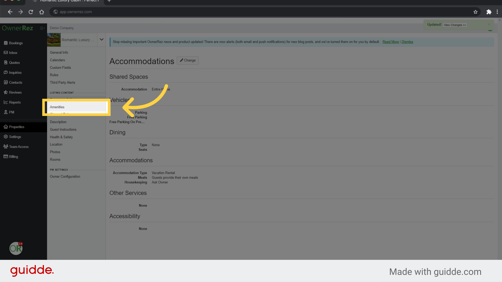The height and width of the screenshot is (282, 502).
Task: Open View Changes in the Updated notification
Action: pos(455,25)
